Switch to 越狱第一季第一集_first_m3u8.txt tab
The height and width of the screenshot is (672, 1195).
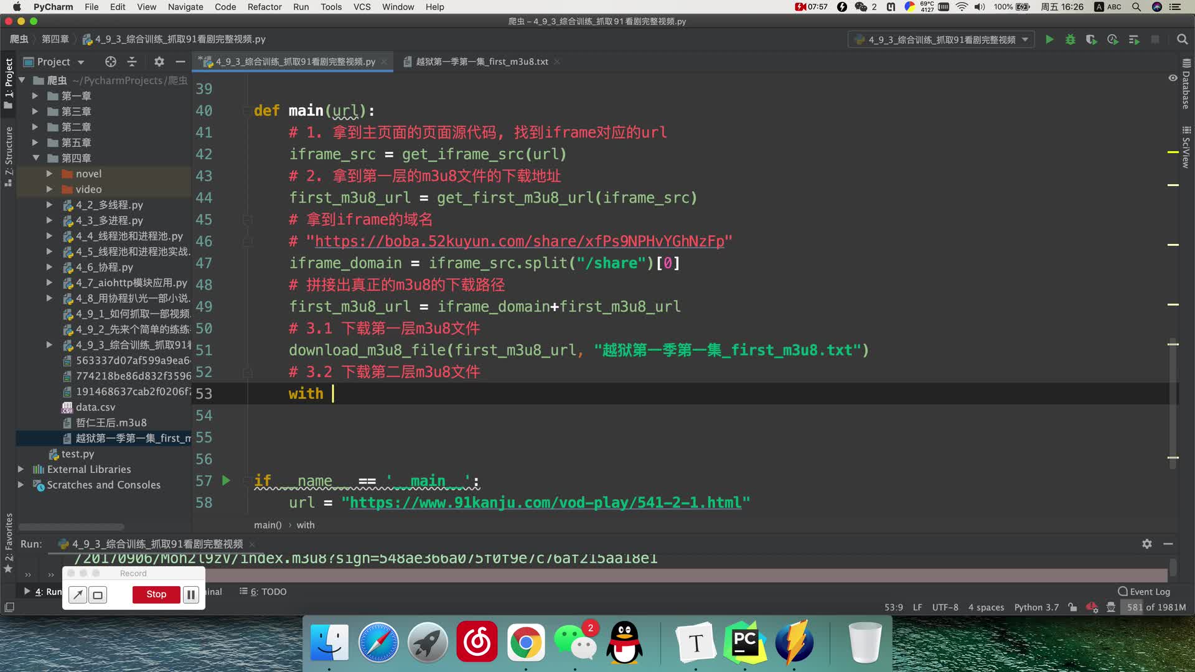pos(481,62)
